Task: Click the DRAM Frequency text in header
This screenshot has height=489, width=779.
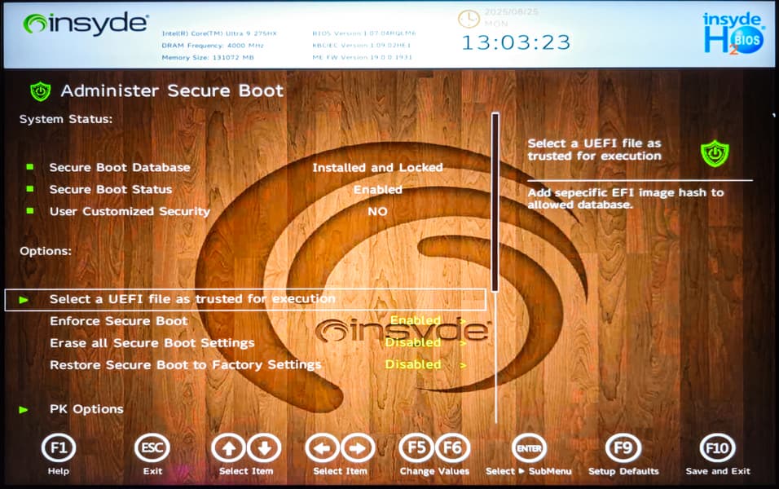Action: pyautogui.click(x=213, y=45)
